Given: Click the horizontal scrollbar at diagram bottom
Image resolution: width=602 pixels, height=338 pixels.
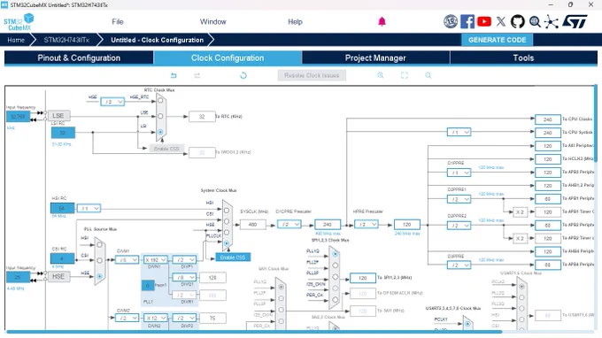Looking at the screenshot, I should pos(253,332).
